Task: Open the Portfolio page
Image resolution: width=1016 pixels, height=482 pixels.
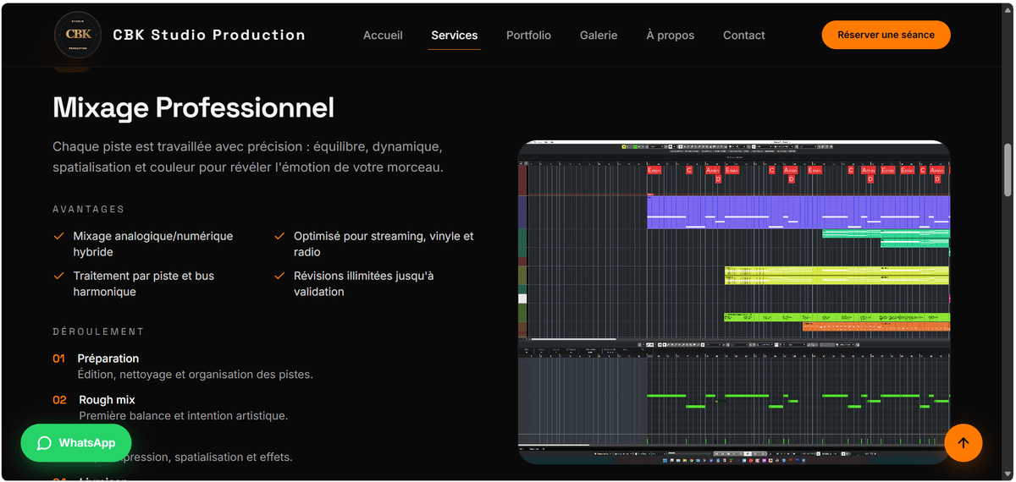Action: 528,36
